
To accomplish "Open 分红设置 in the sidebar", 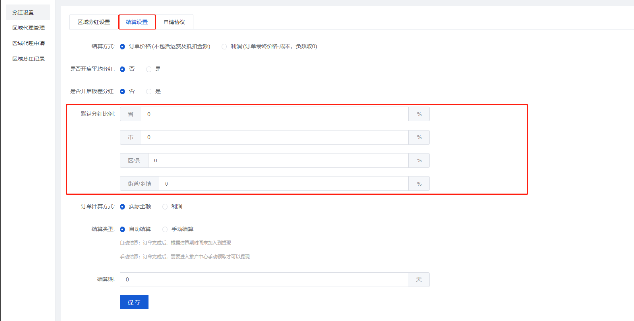I will point(23,13).
